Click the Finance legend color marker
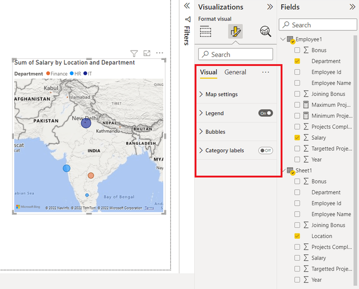Viewport: 359px width, 289px height. pos(48,73)
